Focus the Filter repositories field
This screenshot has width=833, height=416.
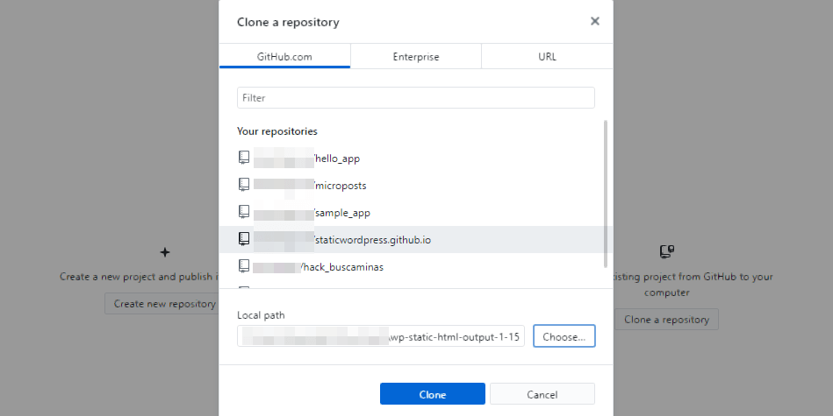pyautogui.click(x=415, y=97)
